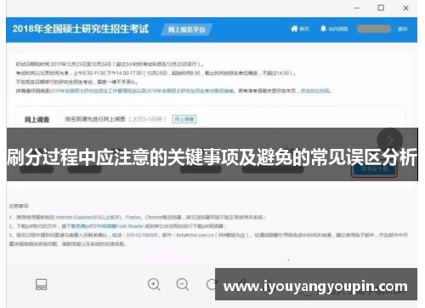Click the zoom out magnifier icon

[183, 284]
